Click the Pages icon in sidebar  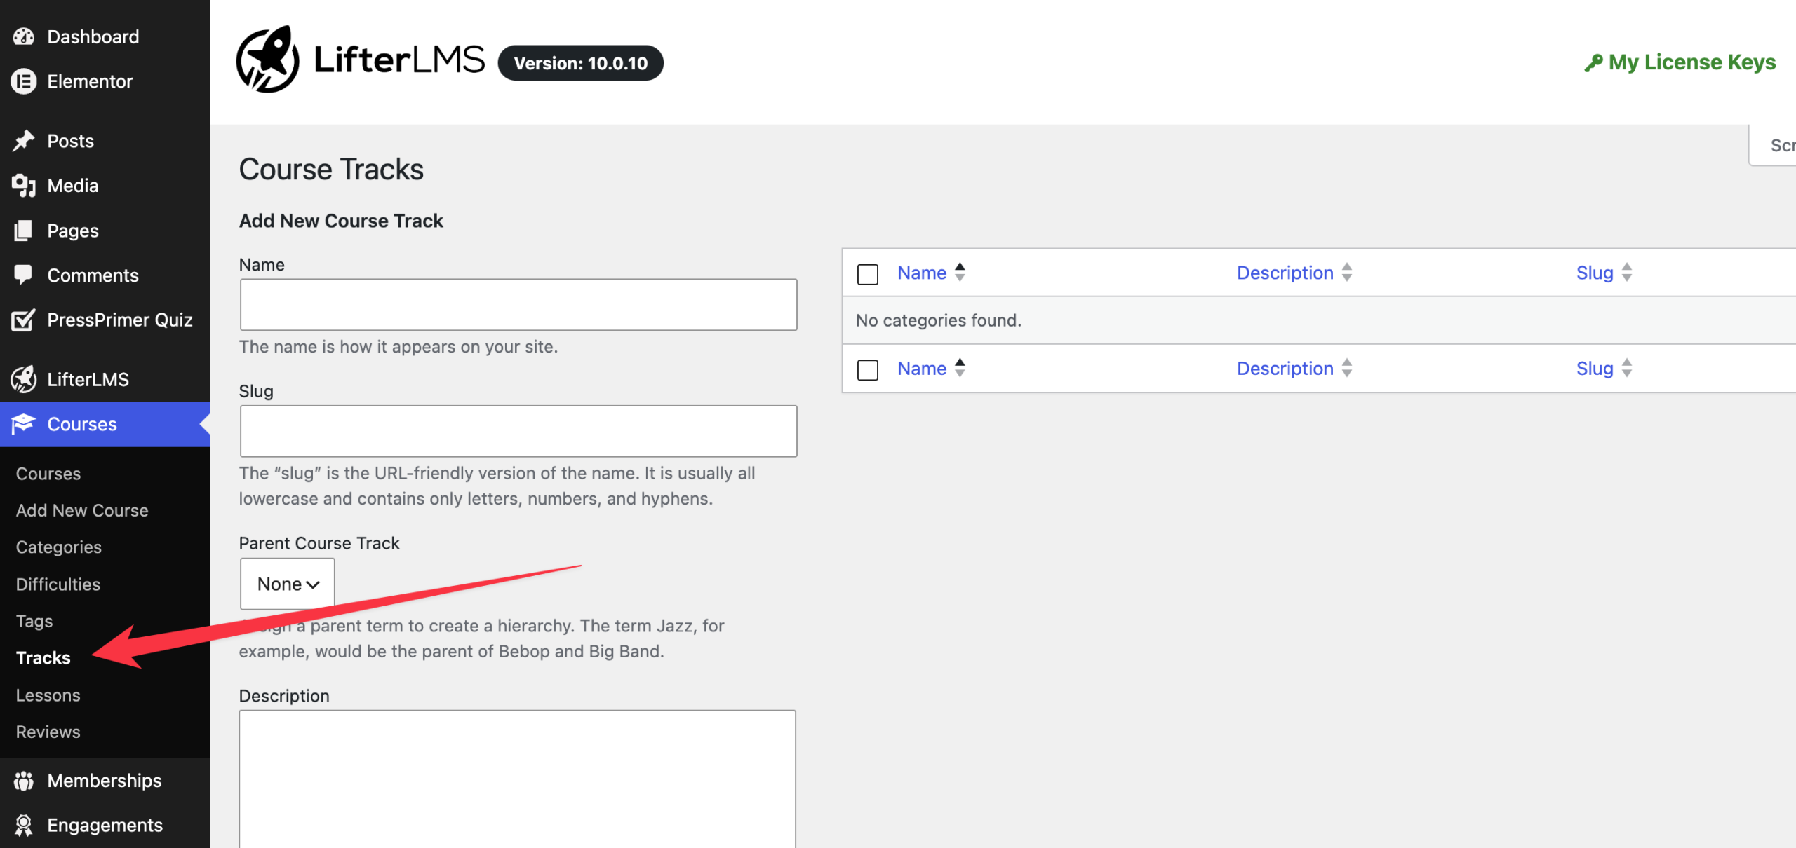pyautogui.click(x=23, y=231)
